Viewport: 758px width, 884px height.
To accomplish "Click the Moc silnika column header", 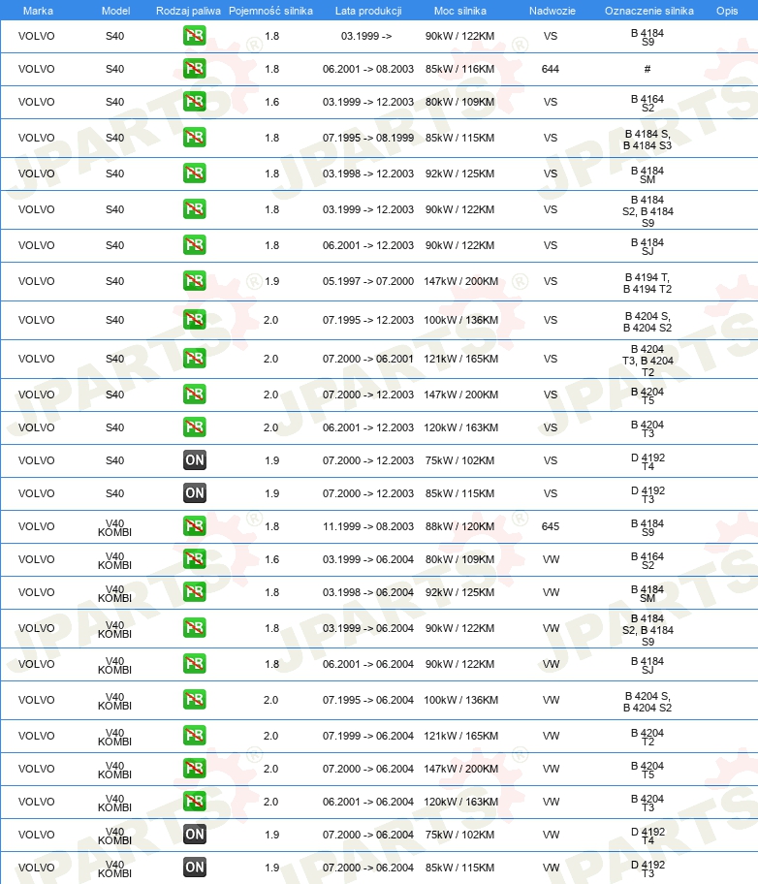I will [x=460, y=11].
